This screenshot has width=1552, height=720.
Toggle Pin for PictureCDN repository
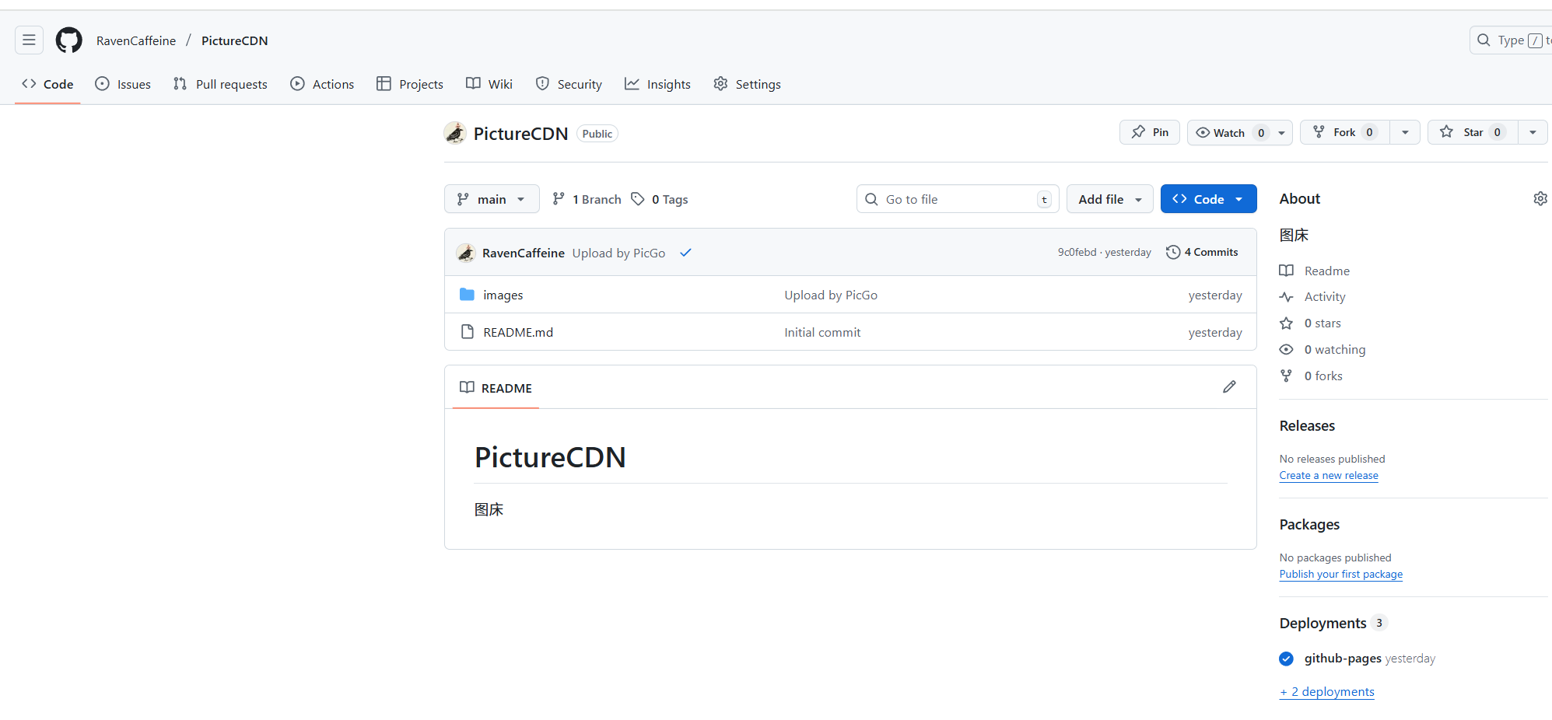tap(1150, 132)
